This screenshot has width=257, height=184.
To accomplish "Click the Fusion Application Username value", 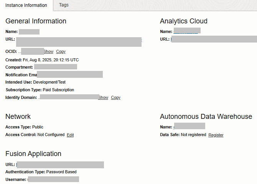I will click(x=53, y=179).
